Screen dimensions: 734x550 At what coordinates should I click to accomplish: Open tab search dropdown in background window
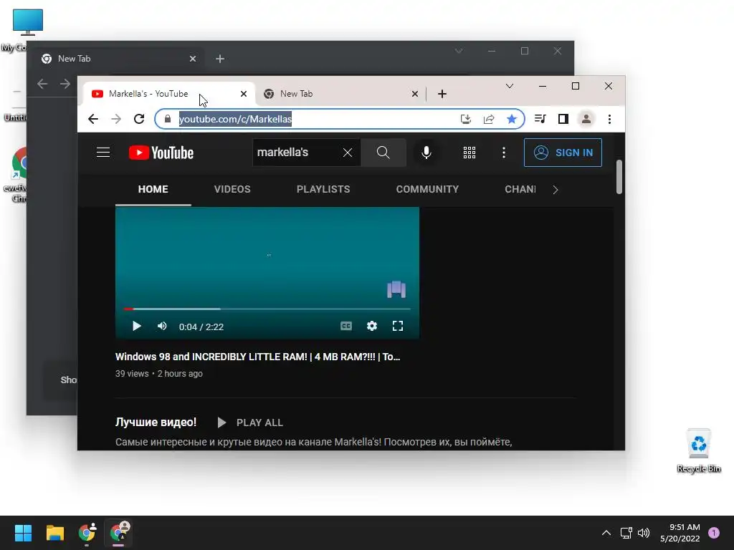[459, 51]
